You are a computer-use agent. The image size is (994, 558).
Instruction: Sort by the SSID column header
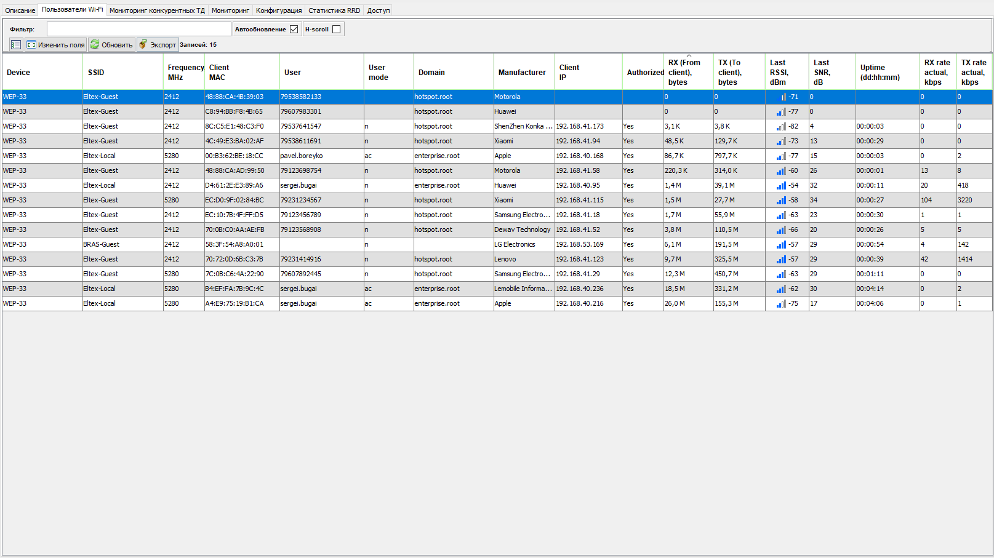[123, 73]
